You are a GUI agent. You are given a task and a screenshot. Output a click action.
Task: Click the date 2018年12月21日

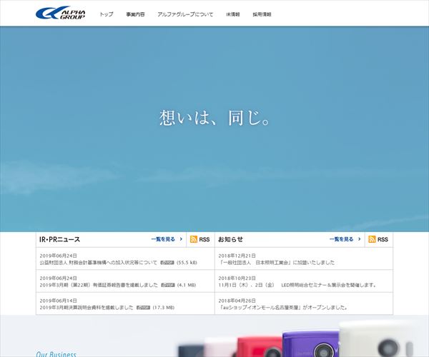coord(237,256)
